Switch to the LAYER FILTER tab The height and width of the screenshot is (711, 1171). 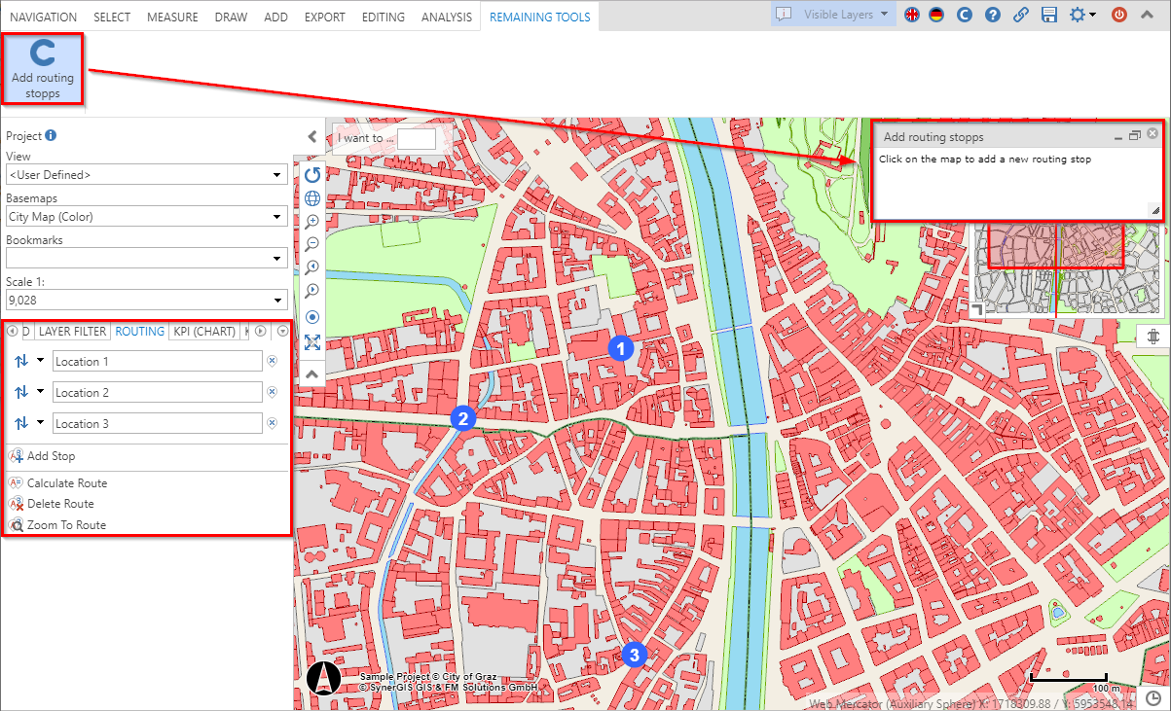[x=71, y=331]
